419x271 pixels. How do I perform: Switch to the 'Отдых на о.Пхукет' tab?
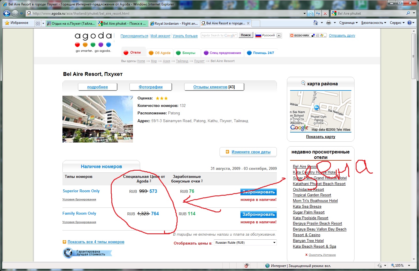[71, 23]
